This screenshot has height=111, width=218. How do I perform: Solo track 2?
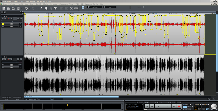(x=3, y=60)
